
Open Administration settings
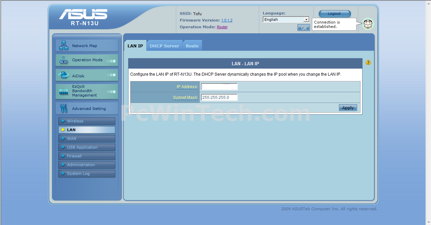87,165
